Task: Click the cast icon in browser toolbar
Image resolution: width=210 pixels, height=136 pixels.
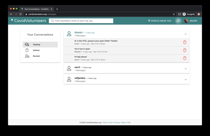Action: tap(180, 14)
